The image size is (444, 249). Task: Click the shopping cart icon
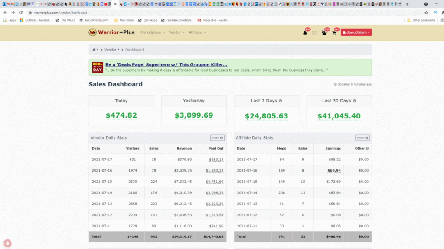point(334,33)
